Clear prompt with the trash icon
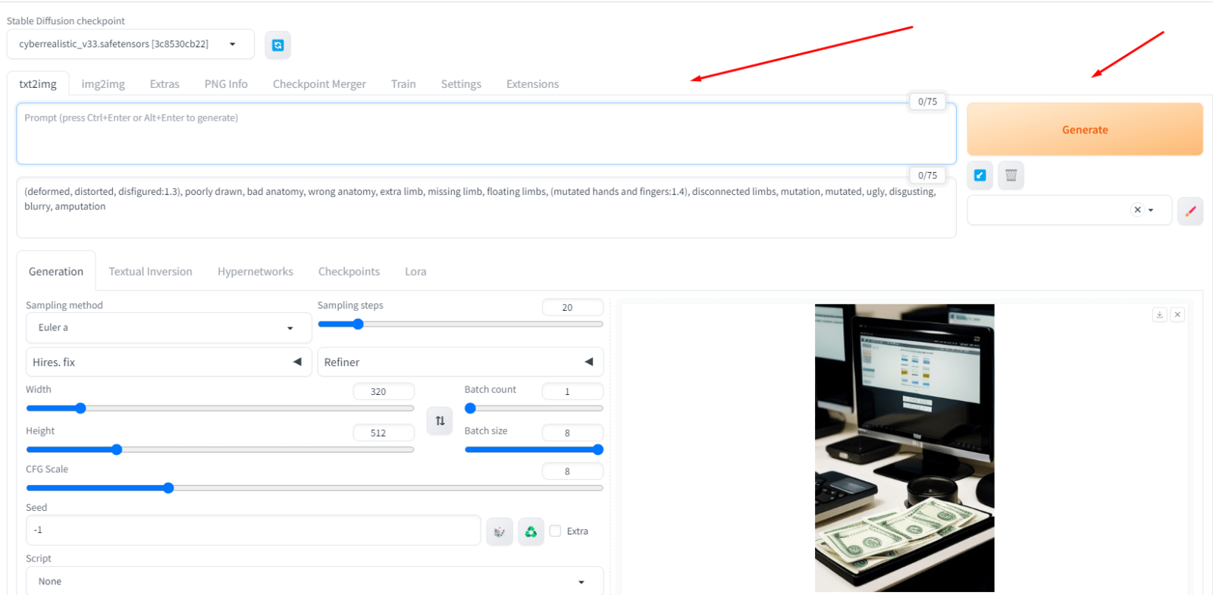 coord(1011,175)
